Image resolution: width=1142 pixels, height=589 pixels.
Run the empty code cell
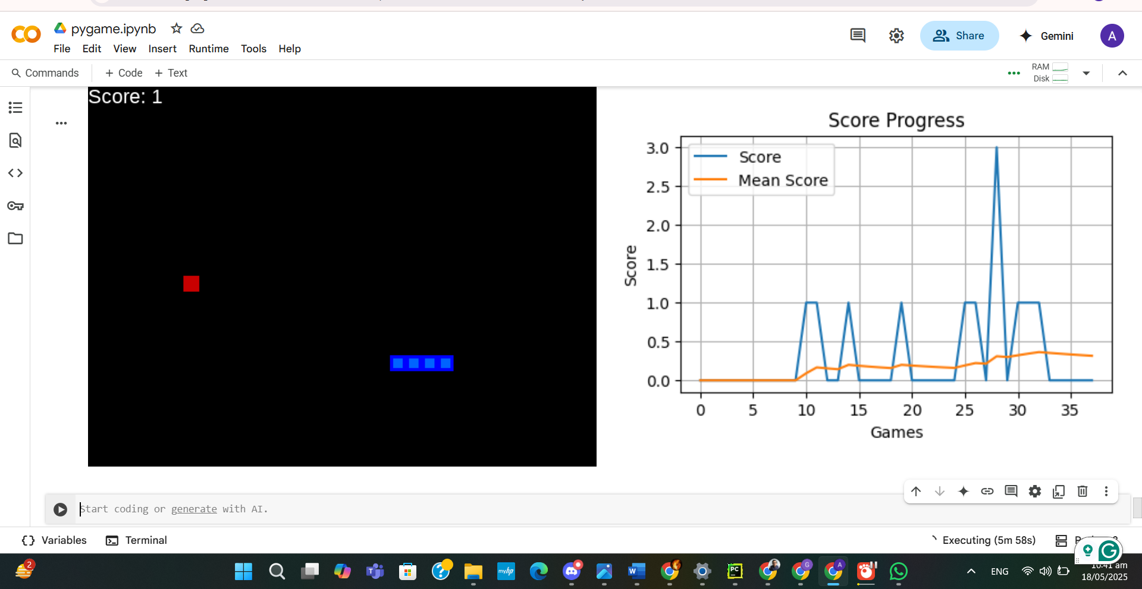tap(60, 509)
